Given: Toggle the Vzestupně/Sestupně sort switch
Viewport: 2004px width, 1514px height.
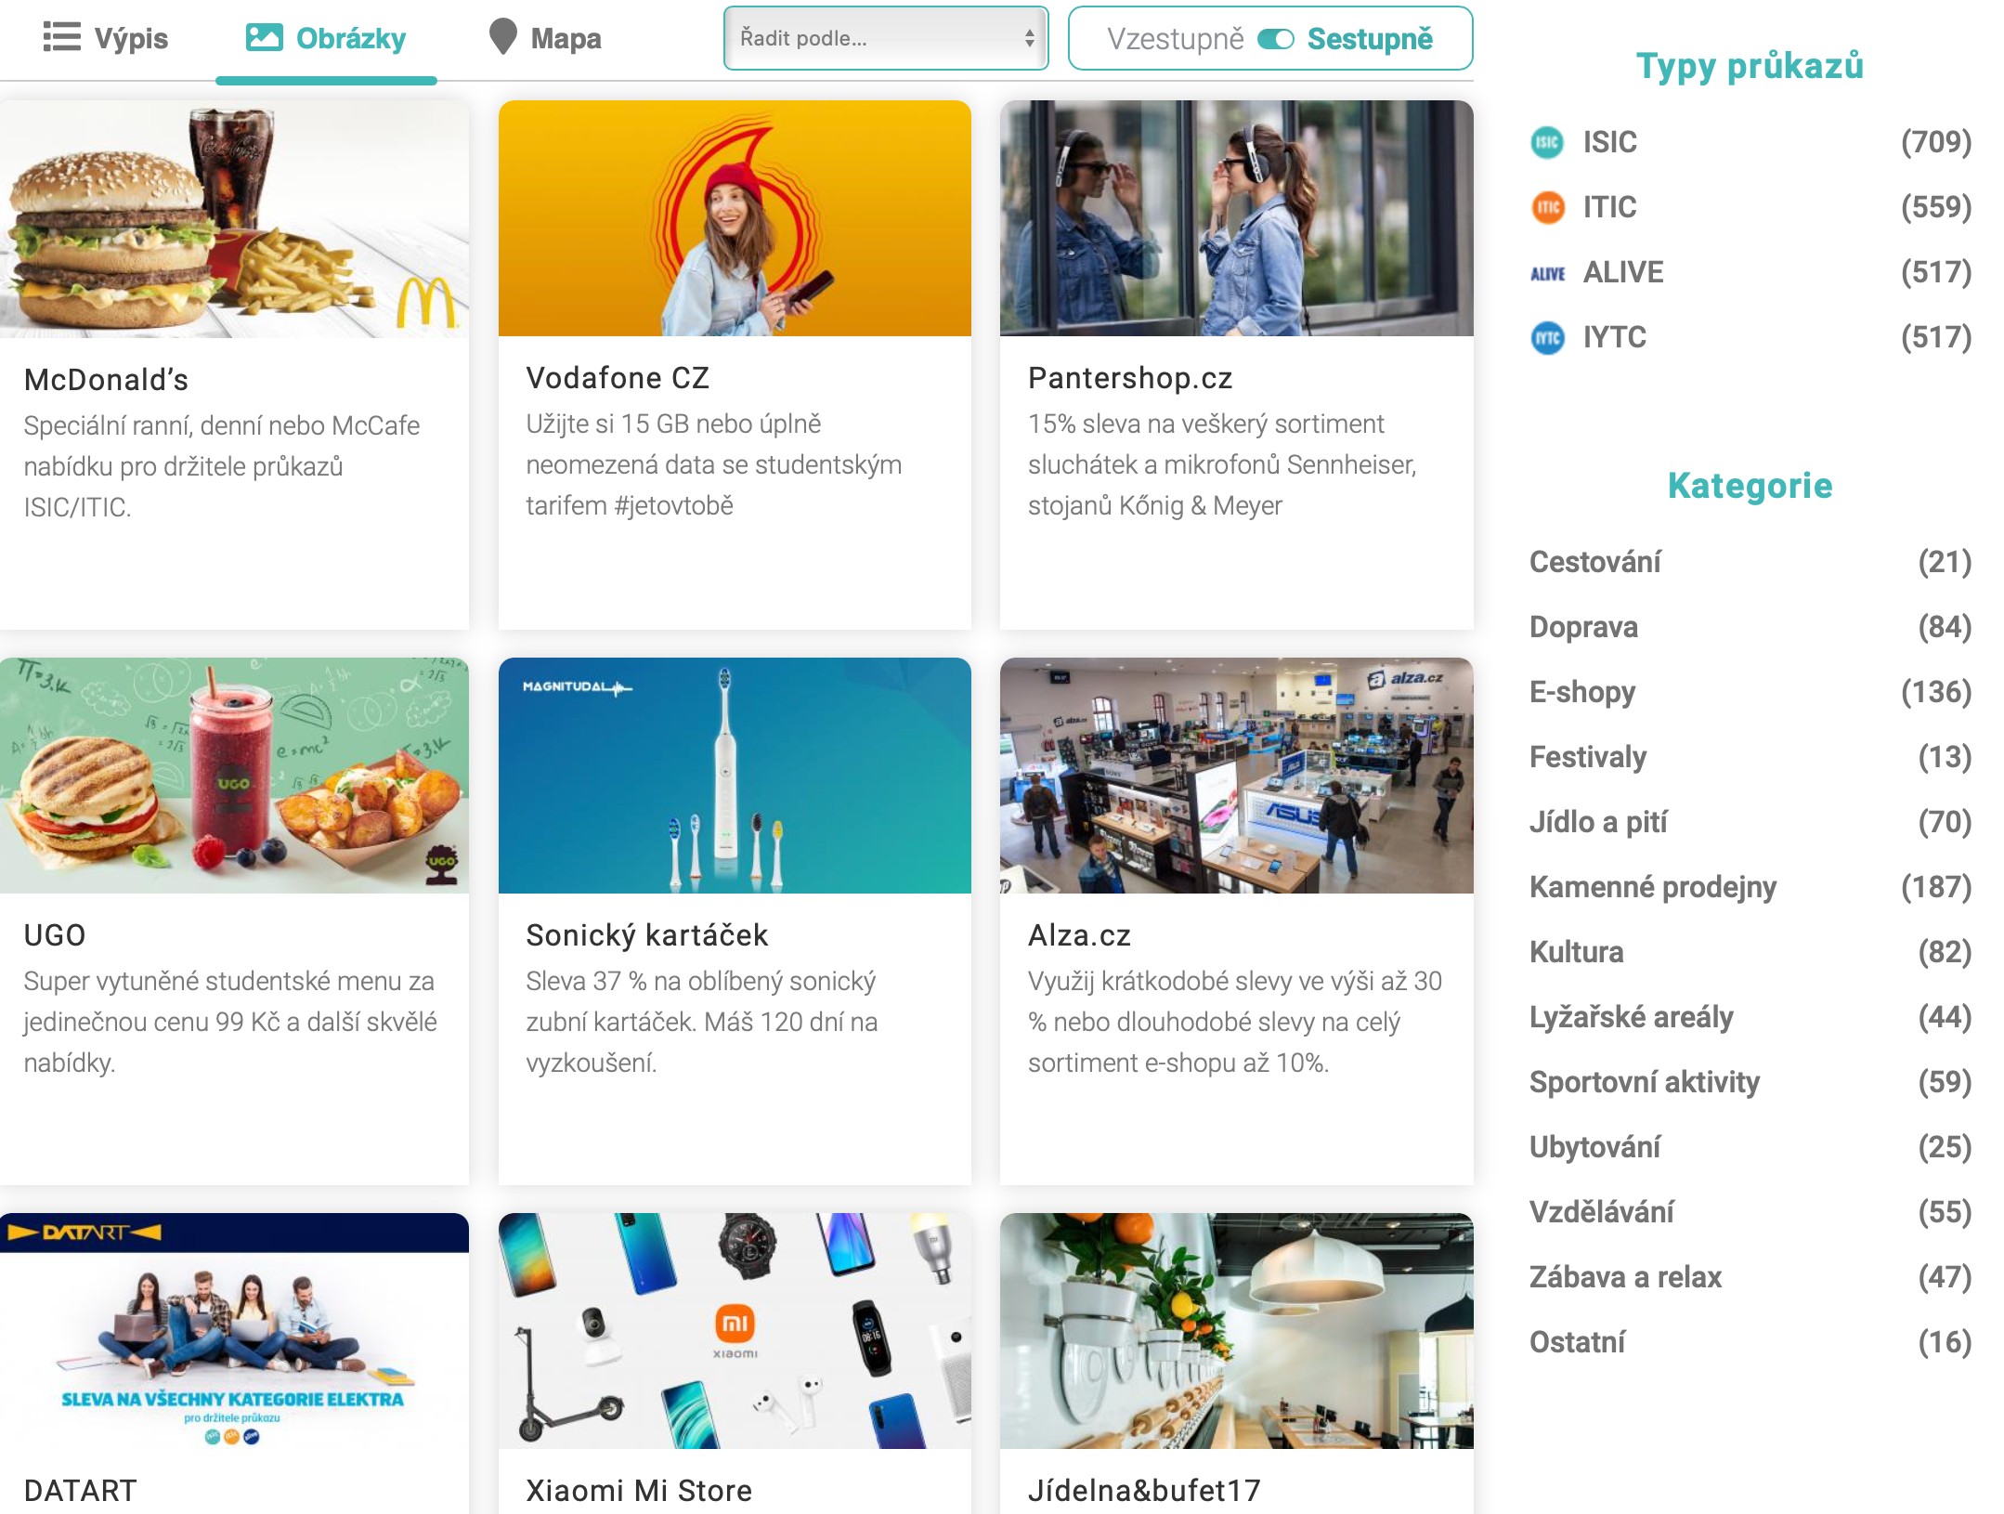Looking at the screenshot, I should 1275,39.
